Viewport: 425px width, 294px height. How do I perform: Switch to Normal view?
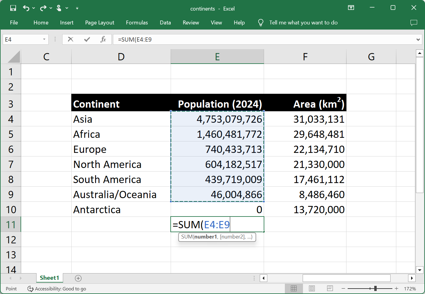294,289
